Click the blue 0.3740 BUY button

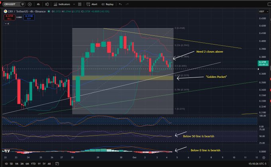tap(29, 17)
